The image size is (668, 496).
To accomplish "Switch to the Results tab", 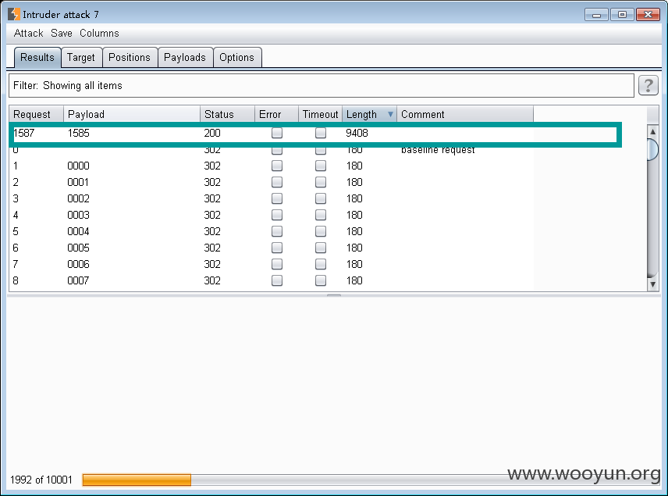I will coord(37,58).
